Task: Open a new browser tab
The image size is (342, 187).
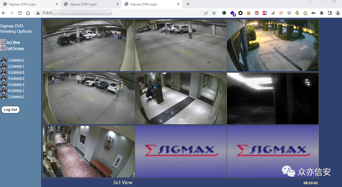Action: (x=188, y=4)
